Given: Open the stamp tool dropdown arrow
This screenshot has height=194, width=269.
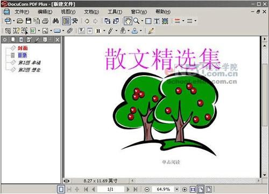Looking at the screenshot, I should click(141, 31).
